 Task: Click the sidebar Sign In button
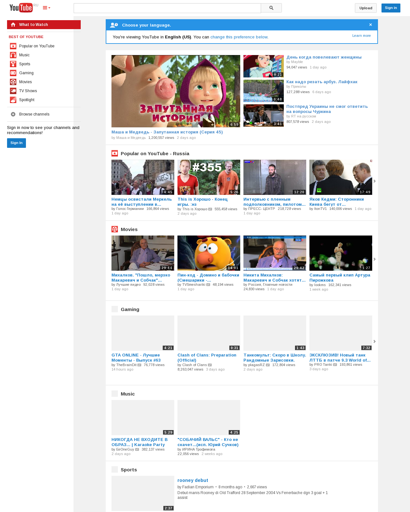(x=16, y=143)
